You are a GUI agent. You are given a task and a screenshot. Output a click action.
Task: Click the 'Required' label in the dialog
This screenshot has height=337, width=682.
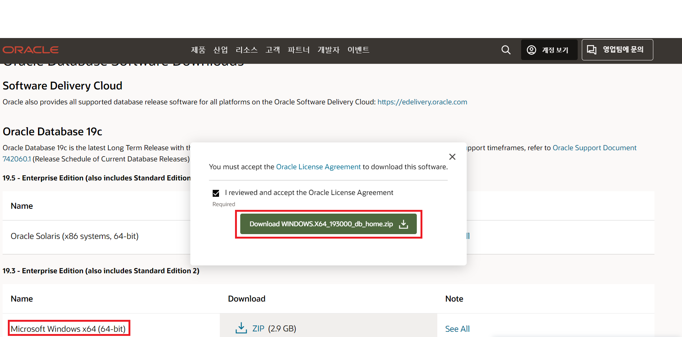point(224,204)
